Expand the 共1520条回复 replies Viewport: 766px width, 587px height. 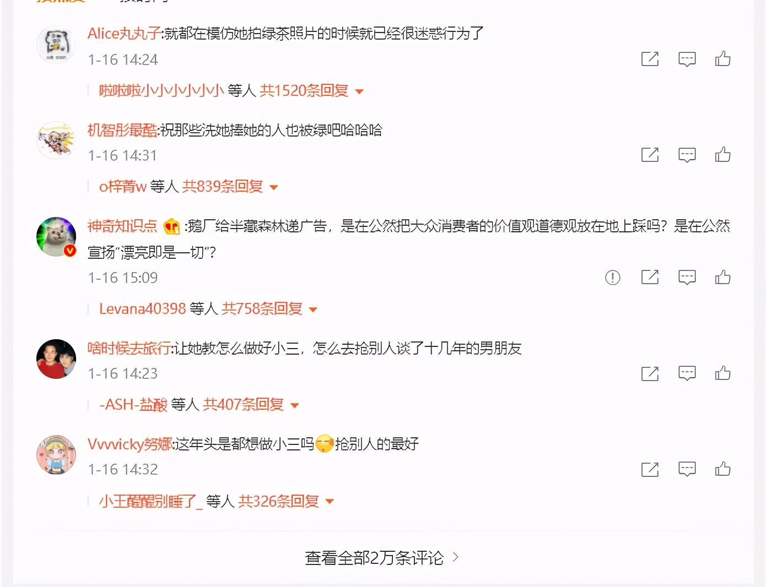coord(311,90)
